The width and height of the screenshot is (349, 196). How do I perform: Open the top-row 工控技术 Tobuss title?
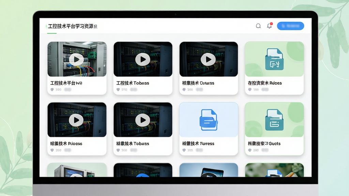tap(133, 83)
